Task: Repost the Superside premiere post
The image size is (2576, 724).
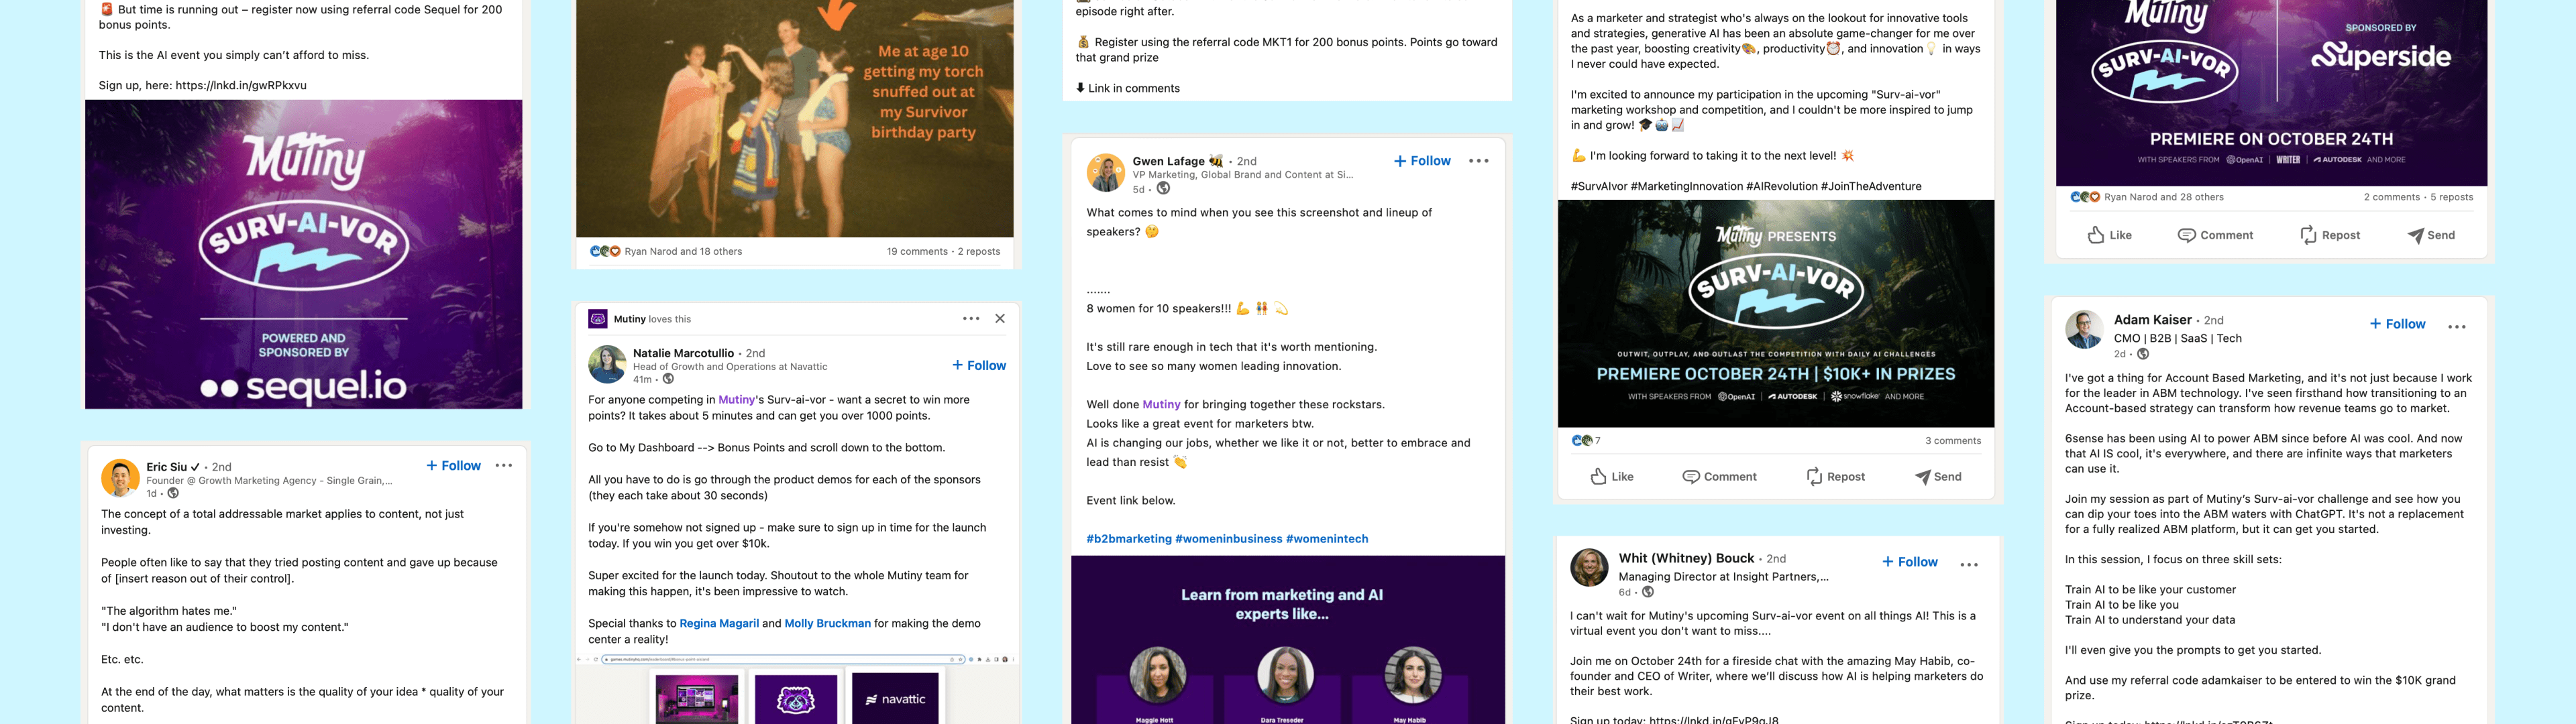Action: (x=2330, y=235)
